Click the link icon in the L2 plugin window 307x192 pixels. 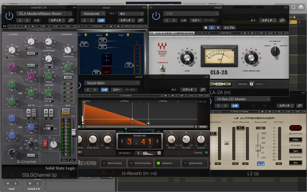pos(299,106)
